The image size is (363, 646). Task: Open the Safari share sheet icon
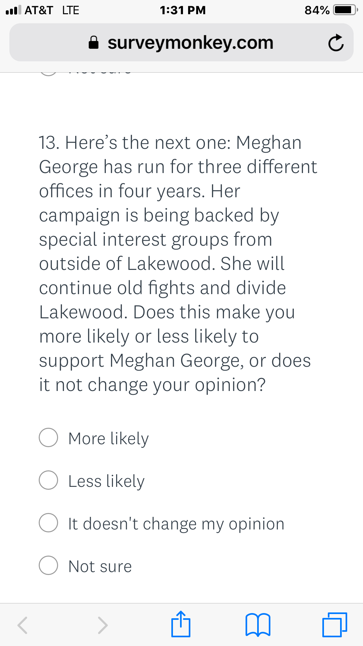point(181,624)
